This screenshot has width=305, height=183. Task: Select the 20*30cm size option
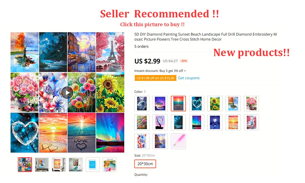click(x=145, y=164)
